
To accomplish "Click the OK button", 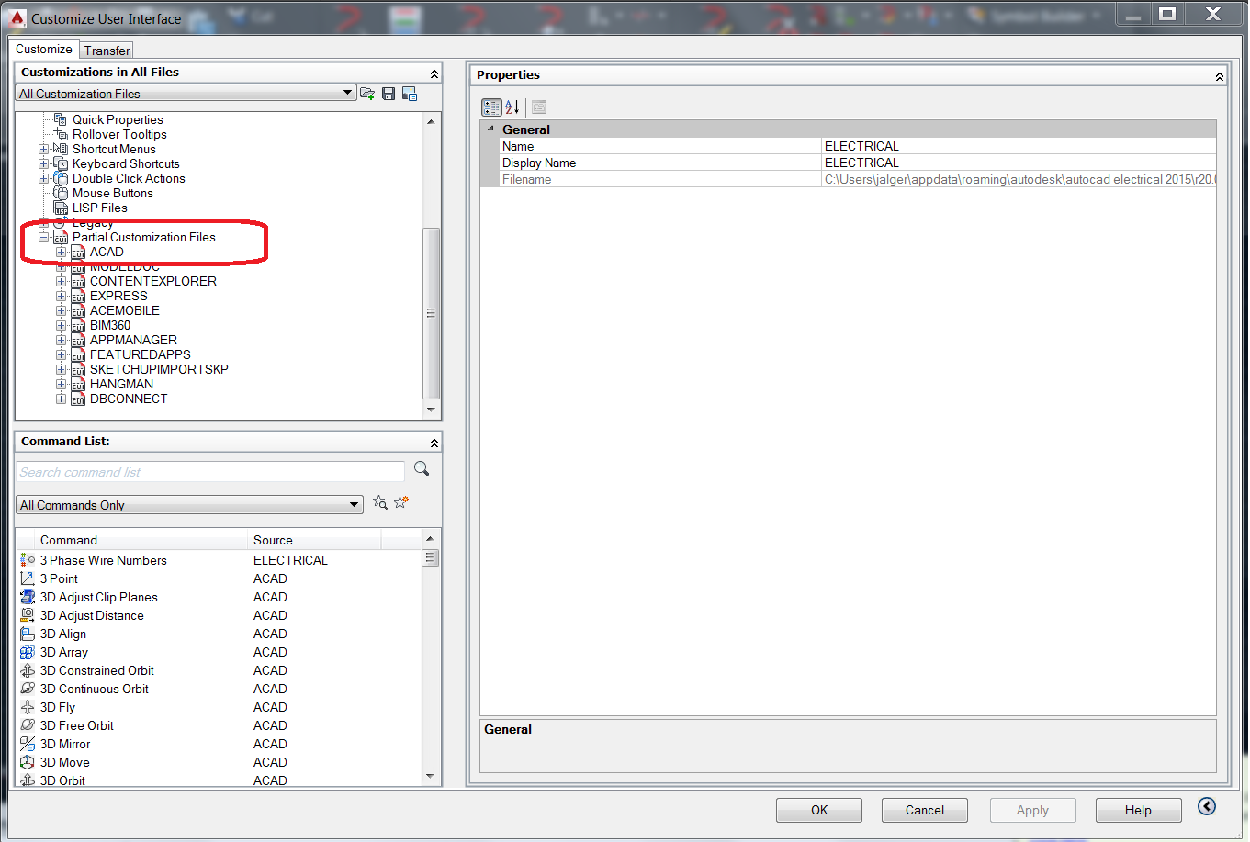I will pyautogui.click(x=819, y=810).
